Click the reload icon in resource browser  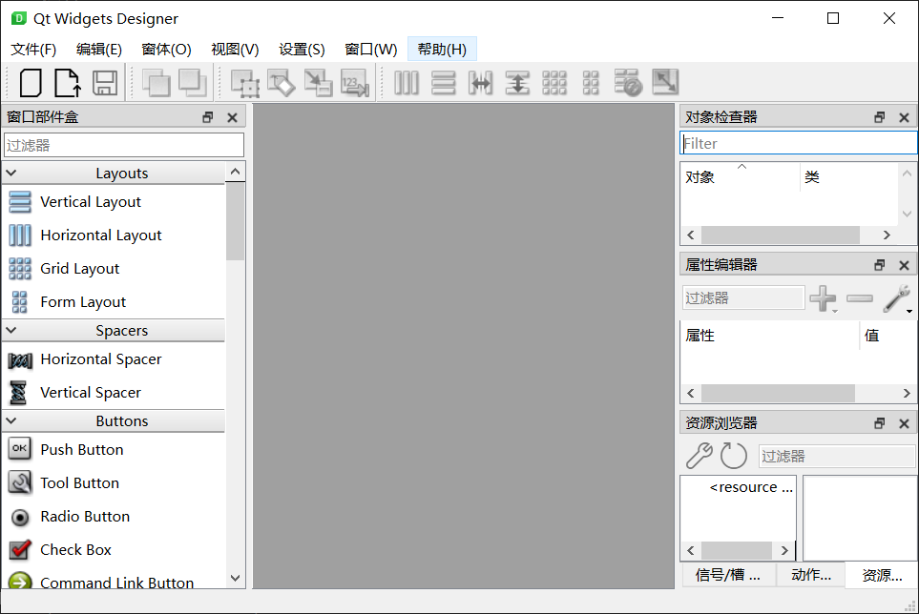733,456
